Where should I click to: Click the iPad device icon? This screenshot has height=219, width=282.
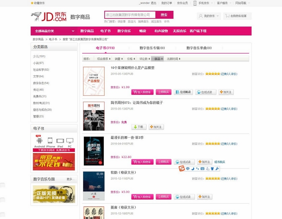(x=60, y=141)
